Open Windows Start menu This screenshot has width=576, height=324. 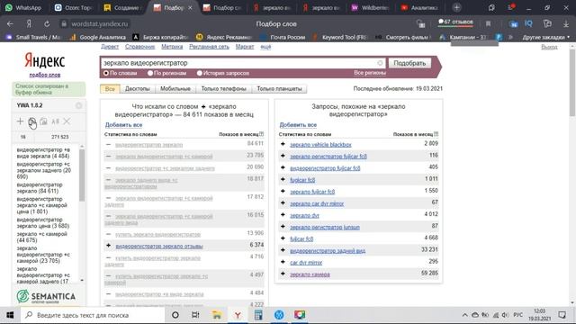tap(10, 315)
